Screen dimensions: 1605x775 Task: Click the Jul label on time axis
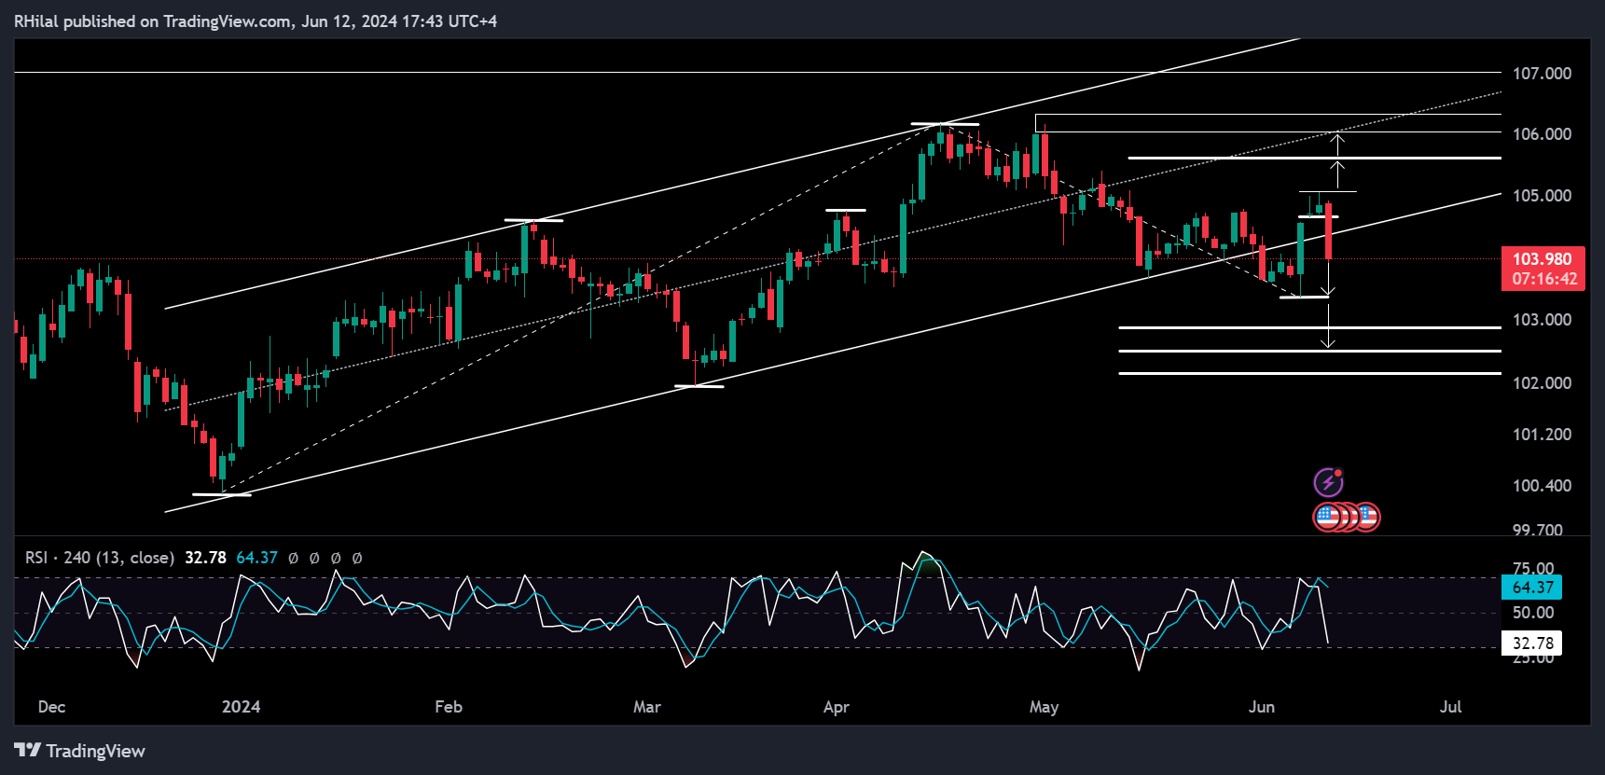[1450, 707]
